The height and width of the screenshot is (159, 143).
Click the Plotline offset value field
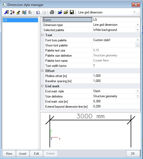click(116, 76)
